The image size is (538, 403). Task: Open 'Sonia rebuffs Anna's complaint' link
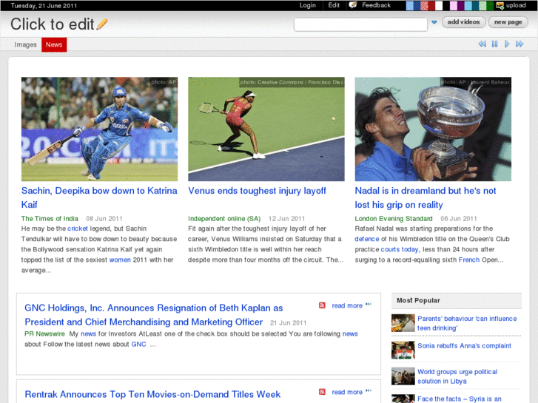pos(464,346)
